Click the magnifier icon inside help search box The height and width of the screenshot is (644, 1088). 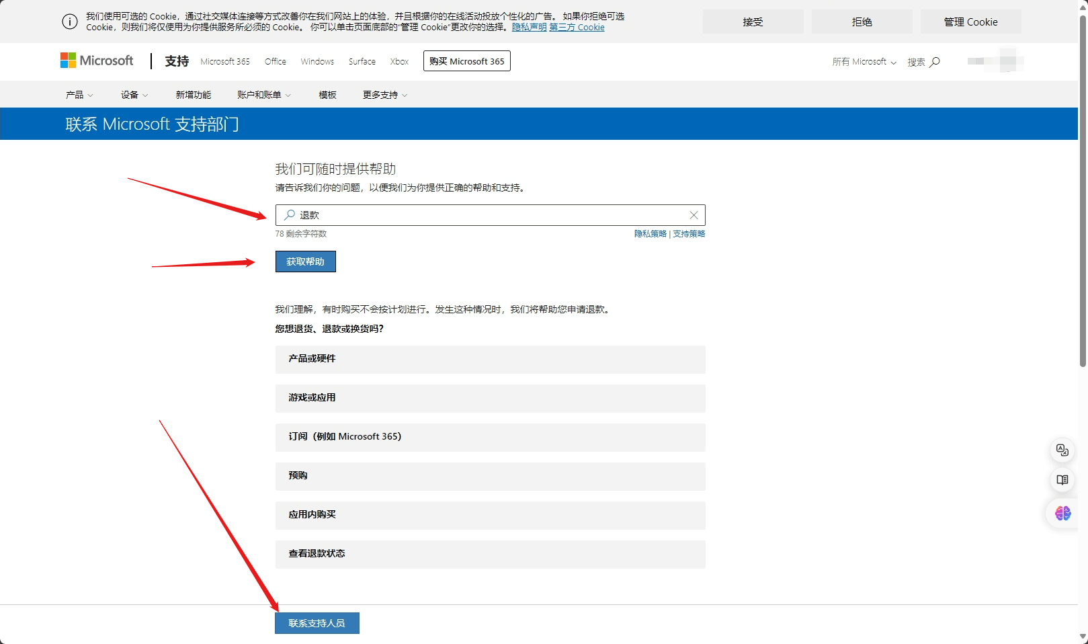[290, 215]
